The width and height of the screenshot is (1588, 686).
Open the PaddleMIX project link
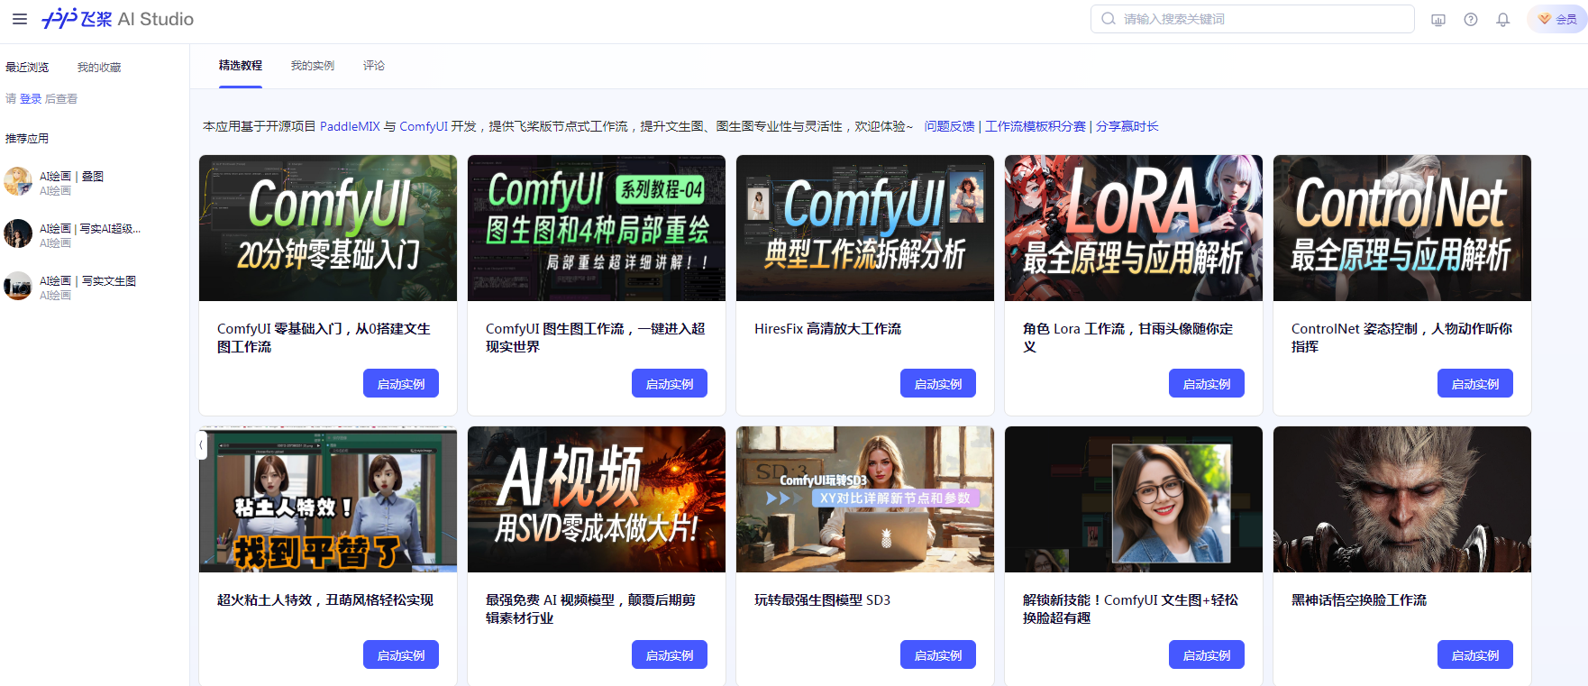350,127
